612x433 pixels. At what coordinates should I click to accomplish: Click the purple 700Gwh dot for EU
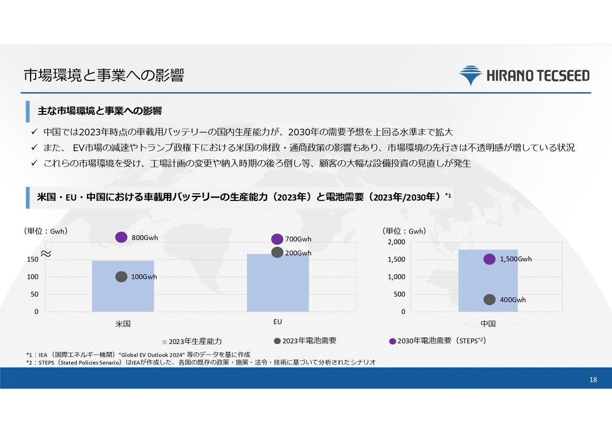click(277, 239)
